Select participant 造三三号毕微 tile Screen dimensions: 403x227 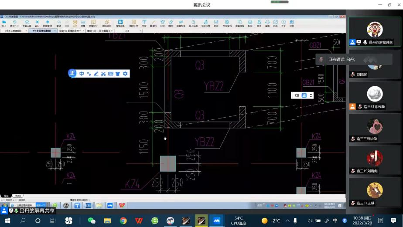(375, 129)
